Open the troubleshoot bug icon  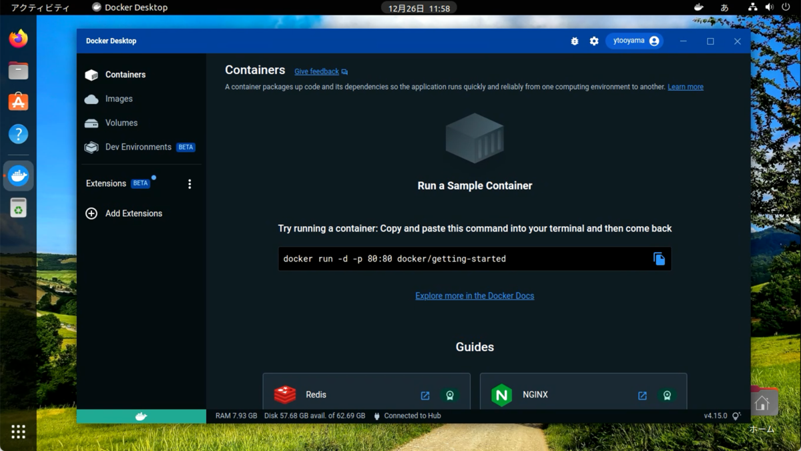click(575, 41)
